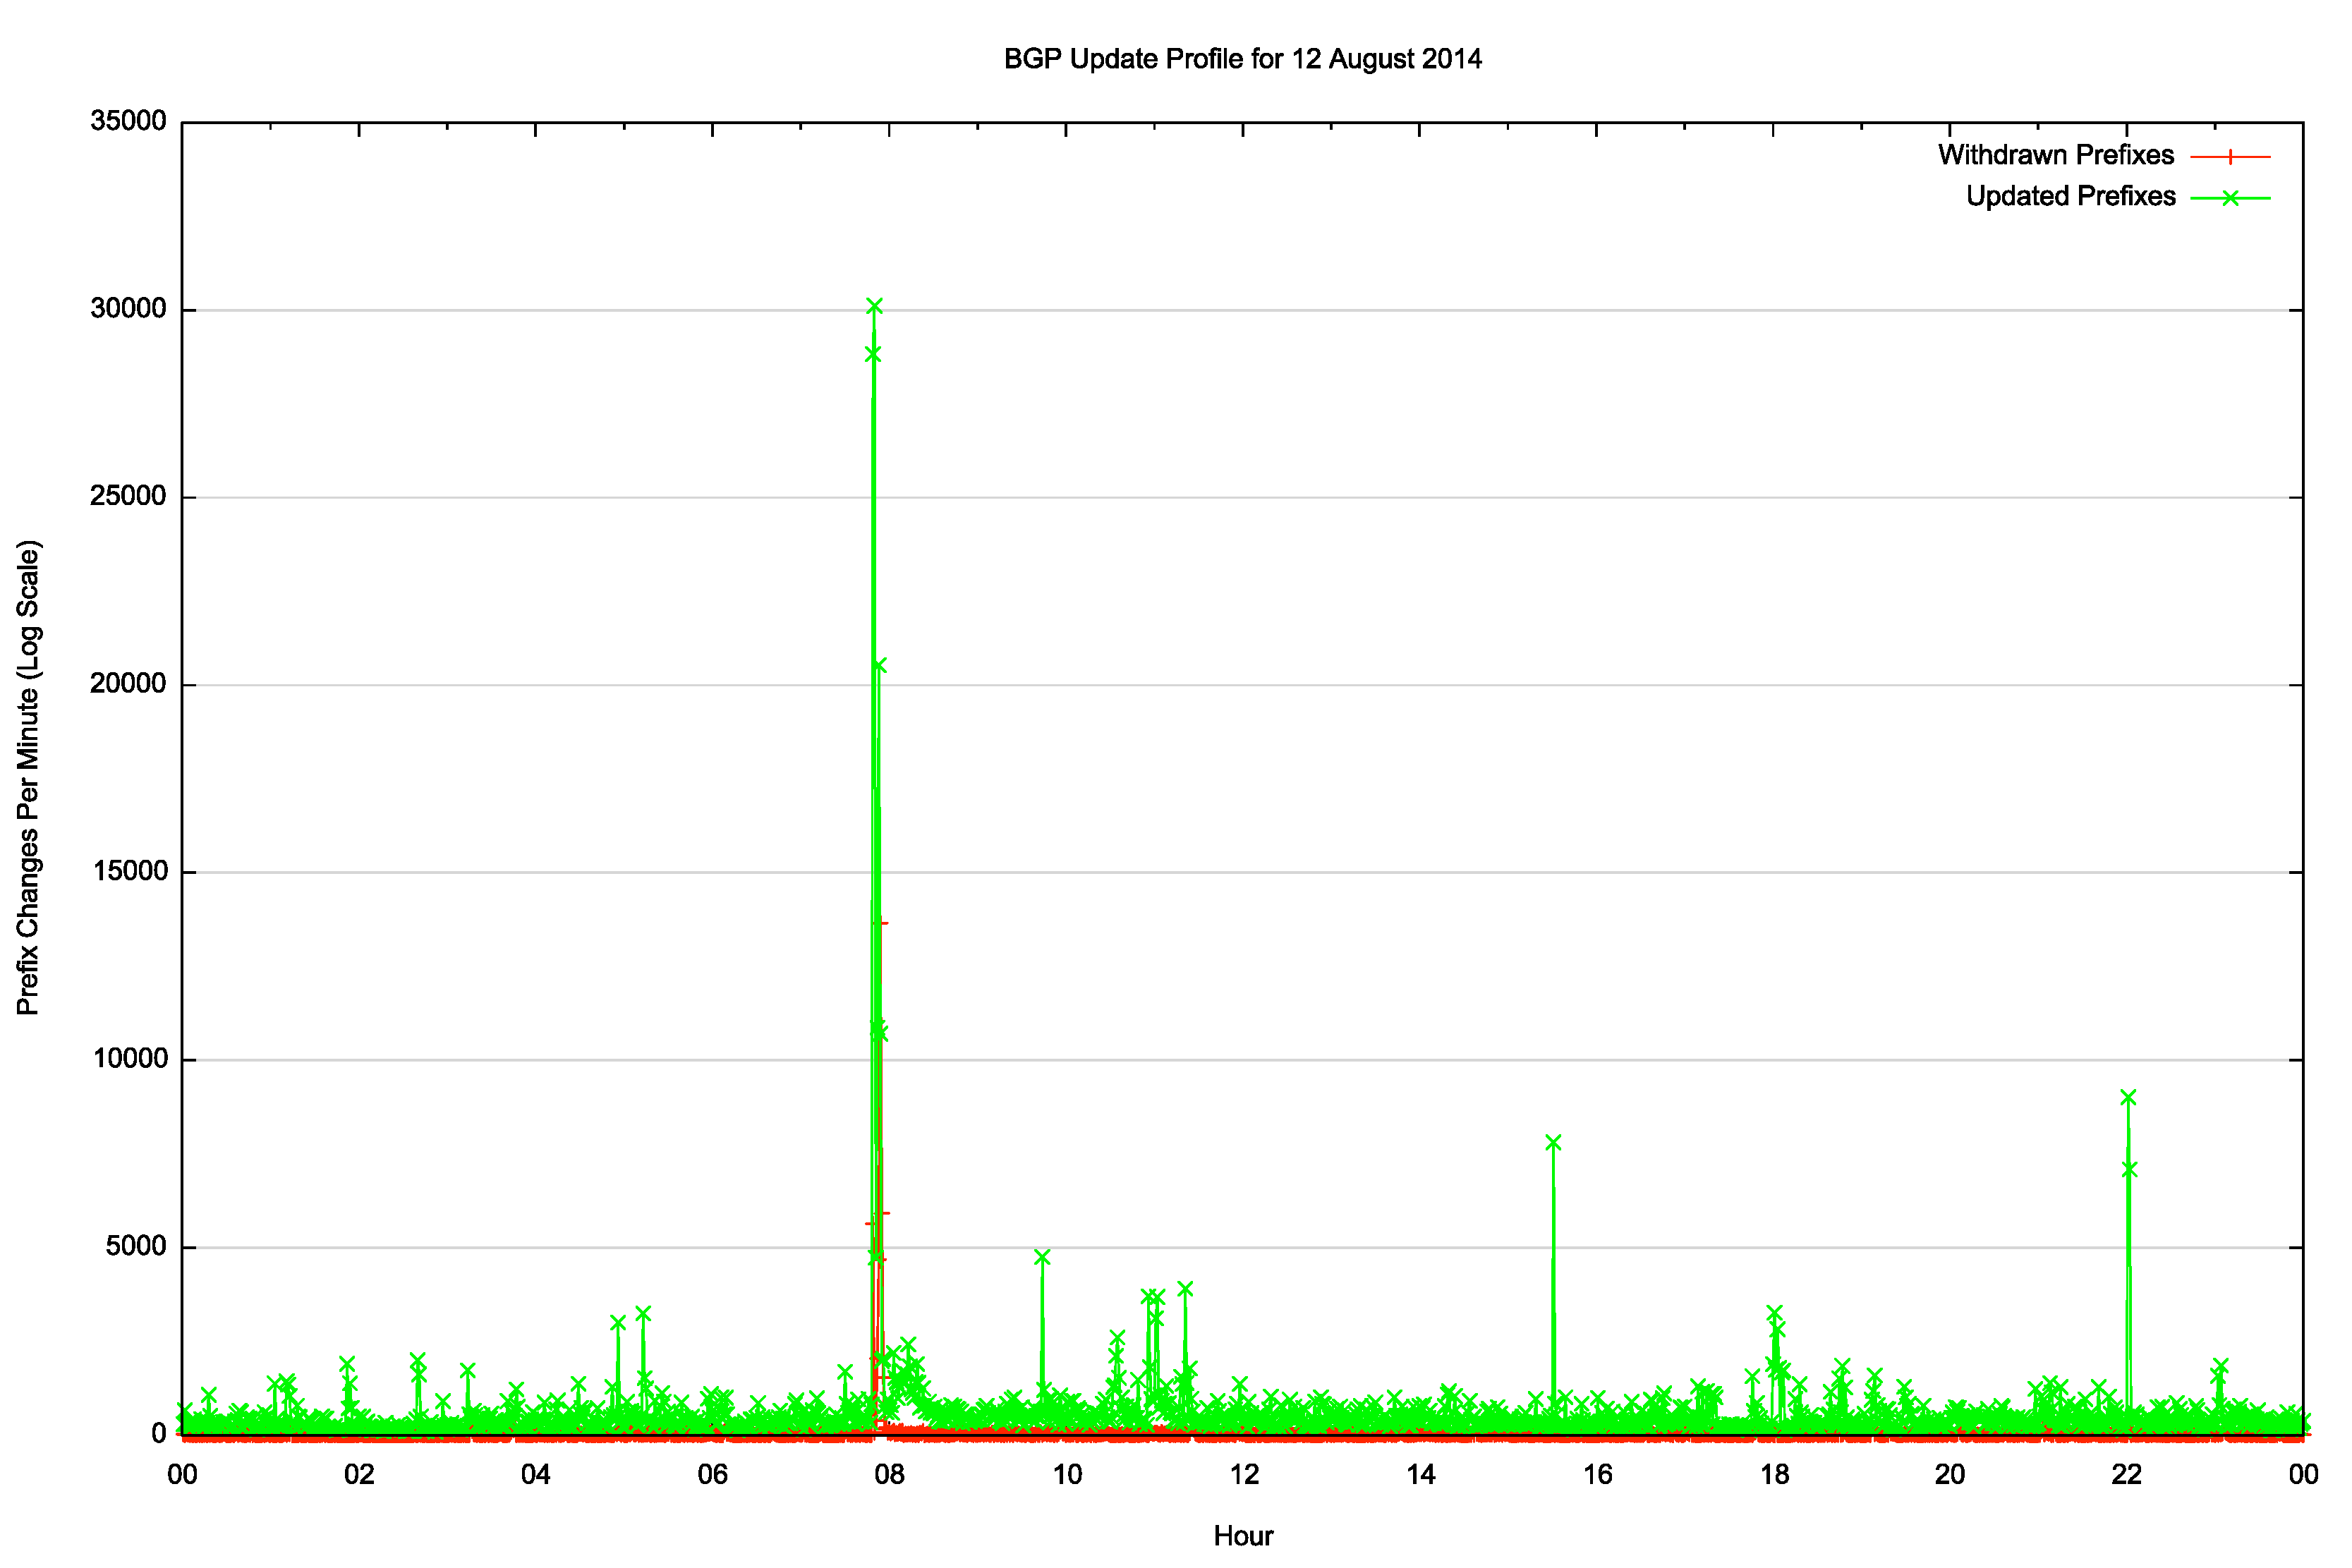Click the red Withdrawn Prefixes legend line sample
Viewport: 2352px width, 1568px height.
2230,157
